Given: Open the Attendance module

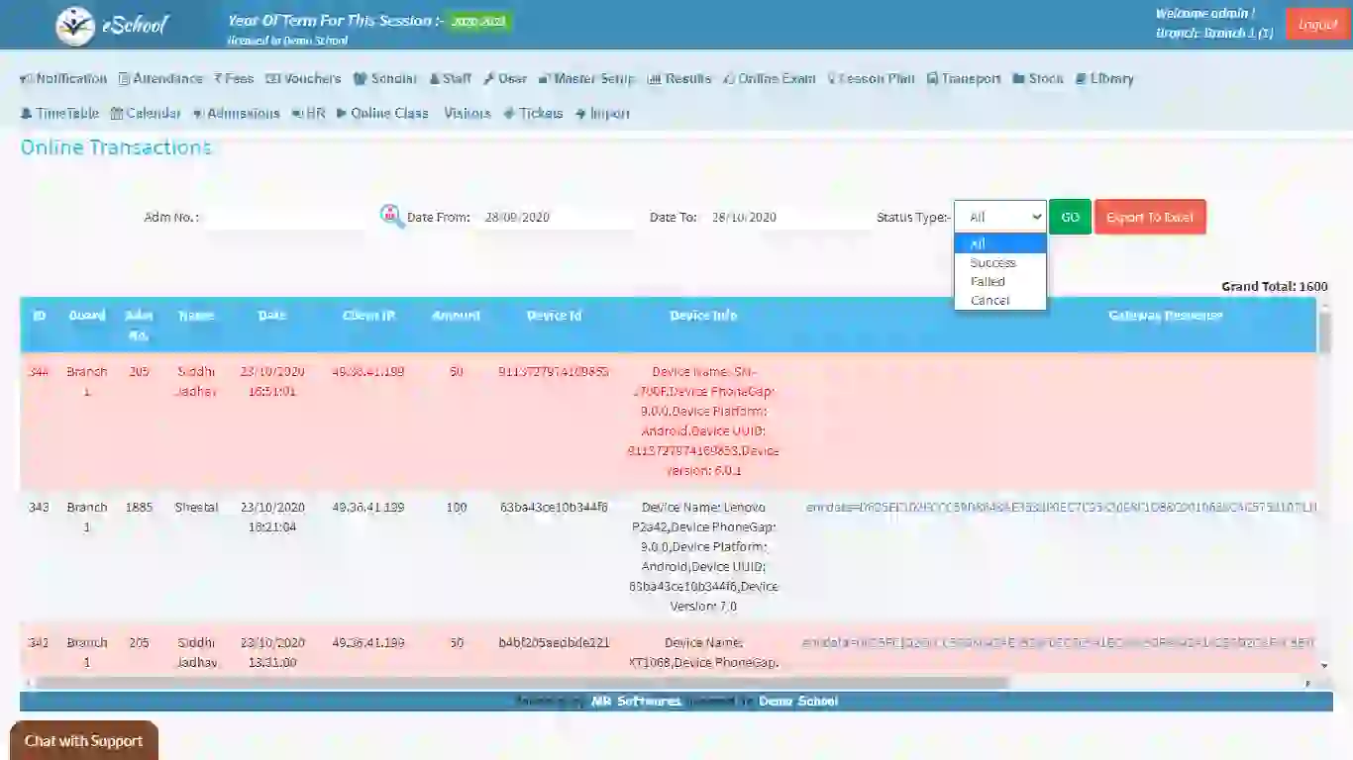Looking at the screenshot, I should click(160, 78).
